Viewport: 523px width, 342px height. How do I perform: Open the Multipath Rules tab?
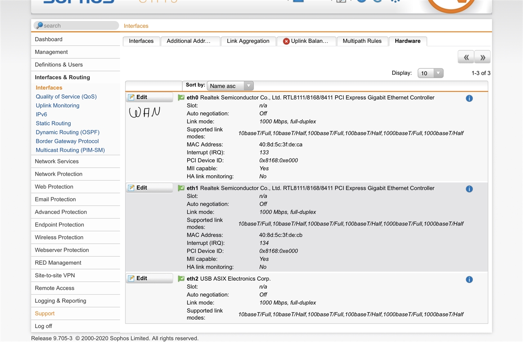pos(362,41)
